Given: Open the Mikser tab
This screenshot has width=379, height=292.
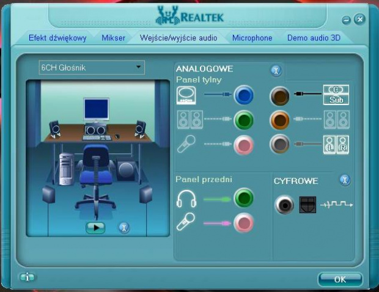Looking at the screenshot, I should tap(113, 38).
